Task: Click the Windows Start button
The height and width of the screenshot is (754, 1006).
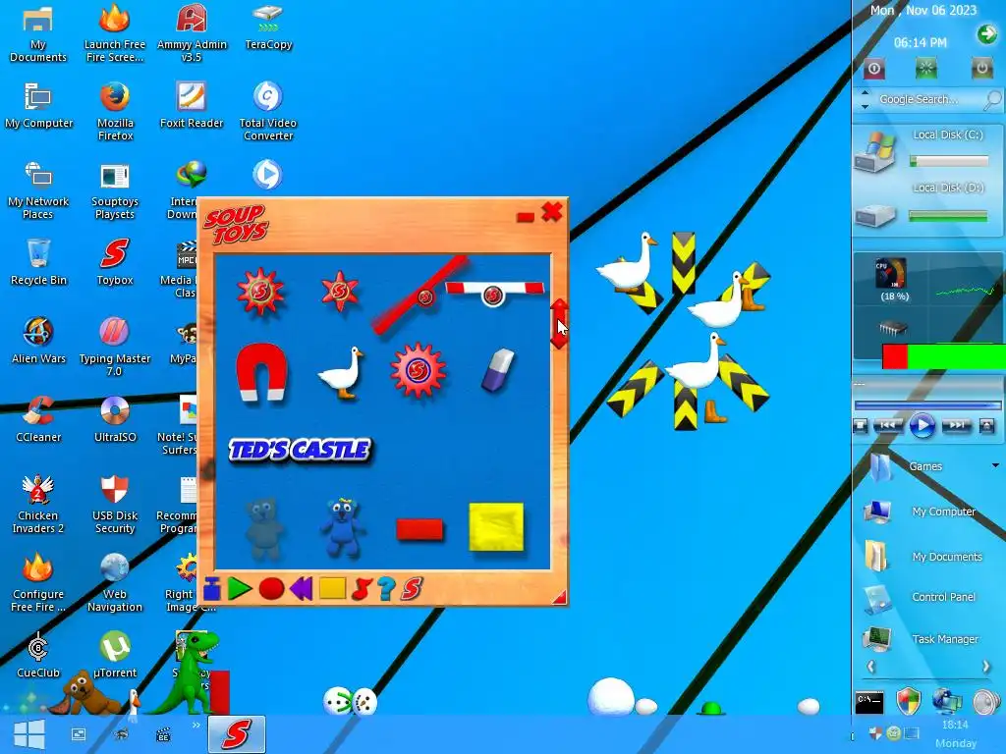Action: 28,734
